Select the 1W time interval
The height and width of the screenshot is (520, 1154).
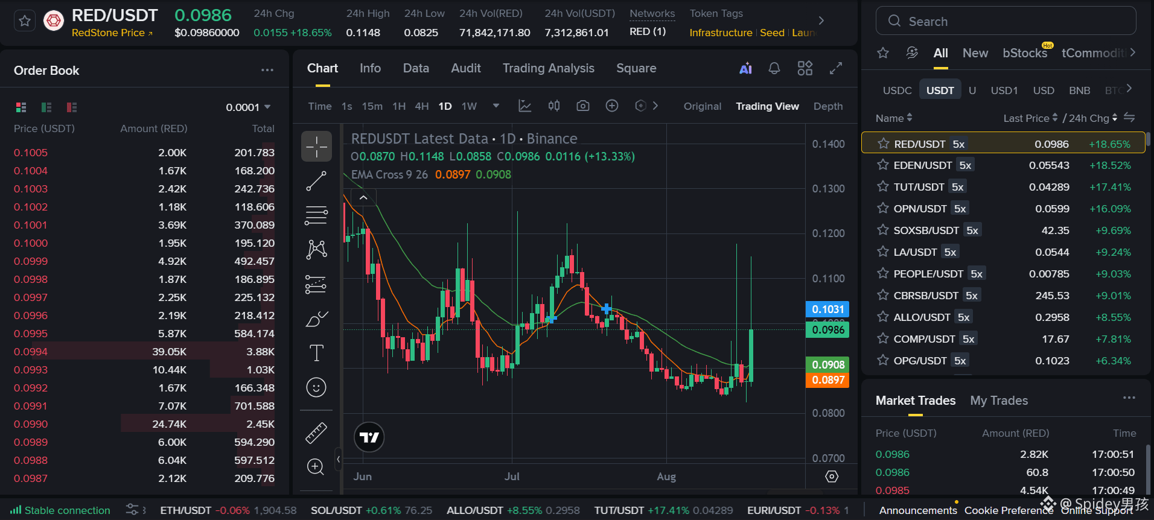click(x=469, y=106)
